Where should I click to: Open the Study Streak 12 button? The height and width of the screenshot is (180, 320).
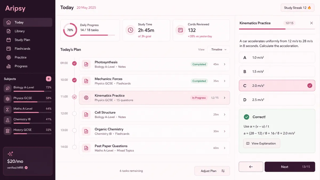(298, 8)
